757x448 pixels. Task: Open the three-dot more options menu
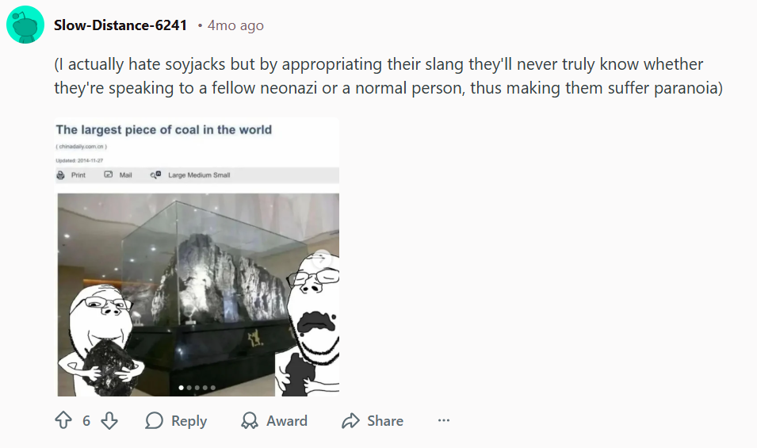pos(444,420)
